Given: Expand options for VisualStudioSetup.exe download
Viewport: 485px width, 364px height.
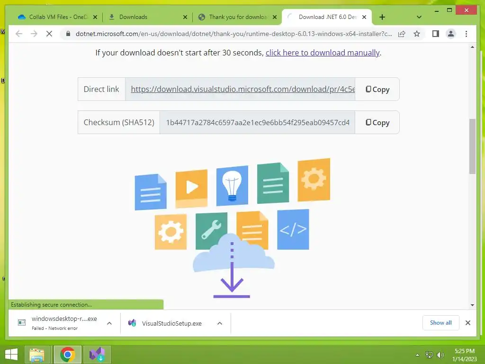Looking at the screenshot, I should click(x=220, y=323).
